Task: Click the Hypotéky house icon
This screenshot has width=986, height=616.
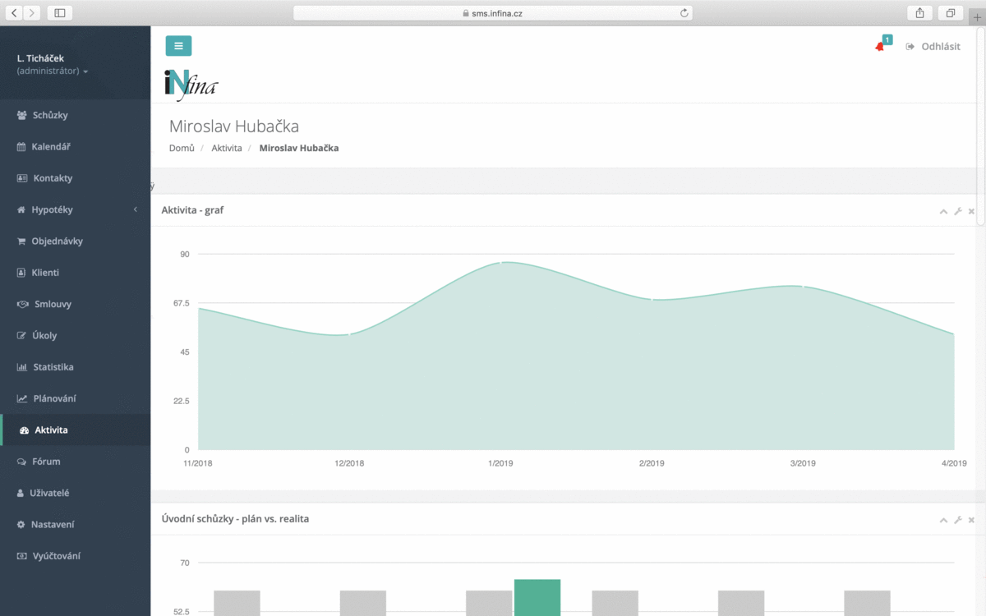Action: pyautogui.click(x=21, y=209)
